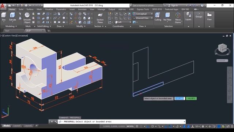Screen dimensions: 234x132
Task: Click the Smooth Object mesh tool
Action: coord(27,18)
